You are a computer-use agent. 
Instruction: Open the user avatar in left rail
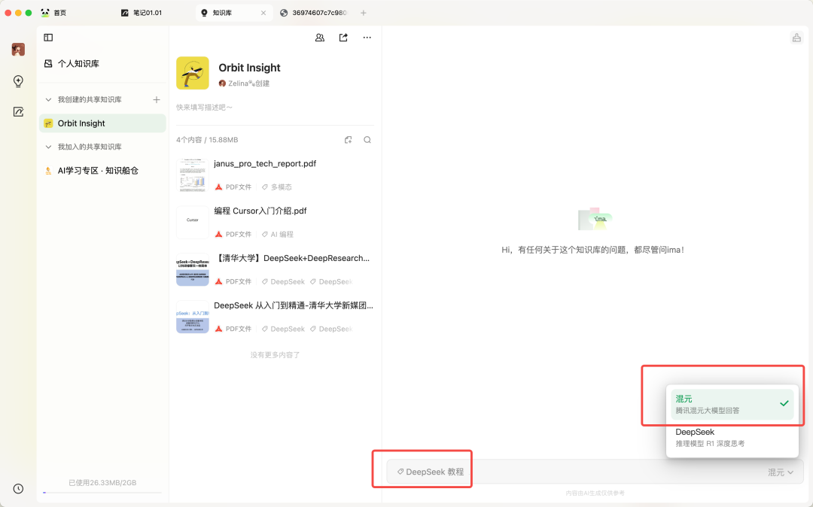(x=18, y=49)
